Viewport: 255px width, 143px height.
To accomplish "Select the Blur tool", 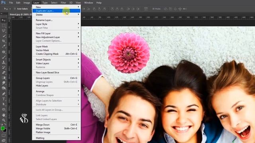I will pyautogui.click(x=4, y=83).
